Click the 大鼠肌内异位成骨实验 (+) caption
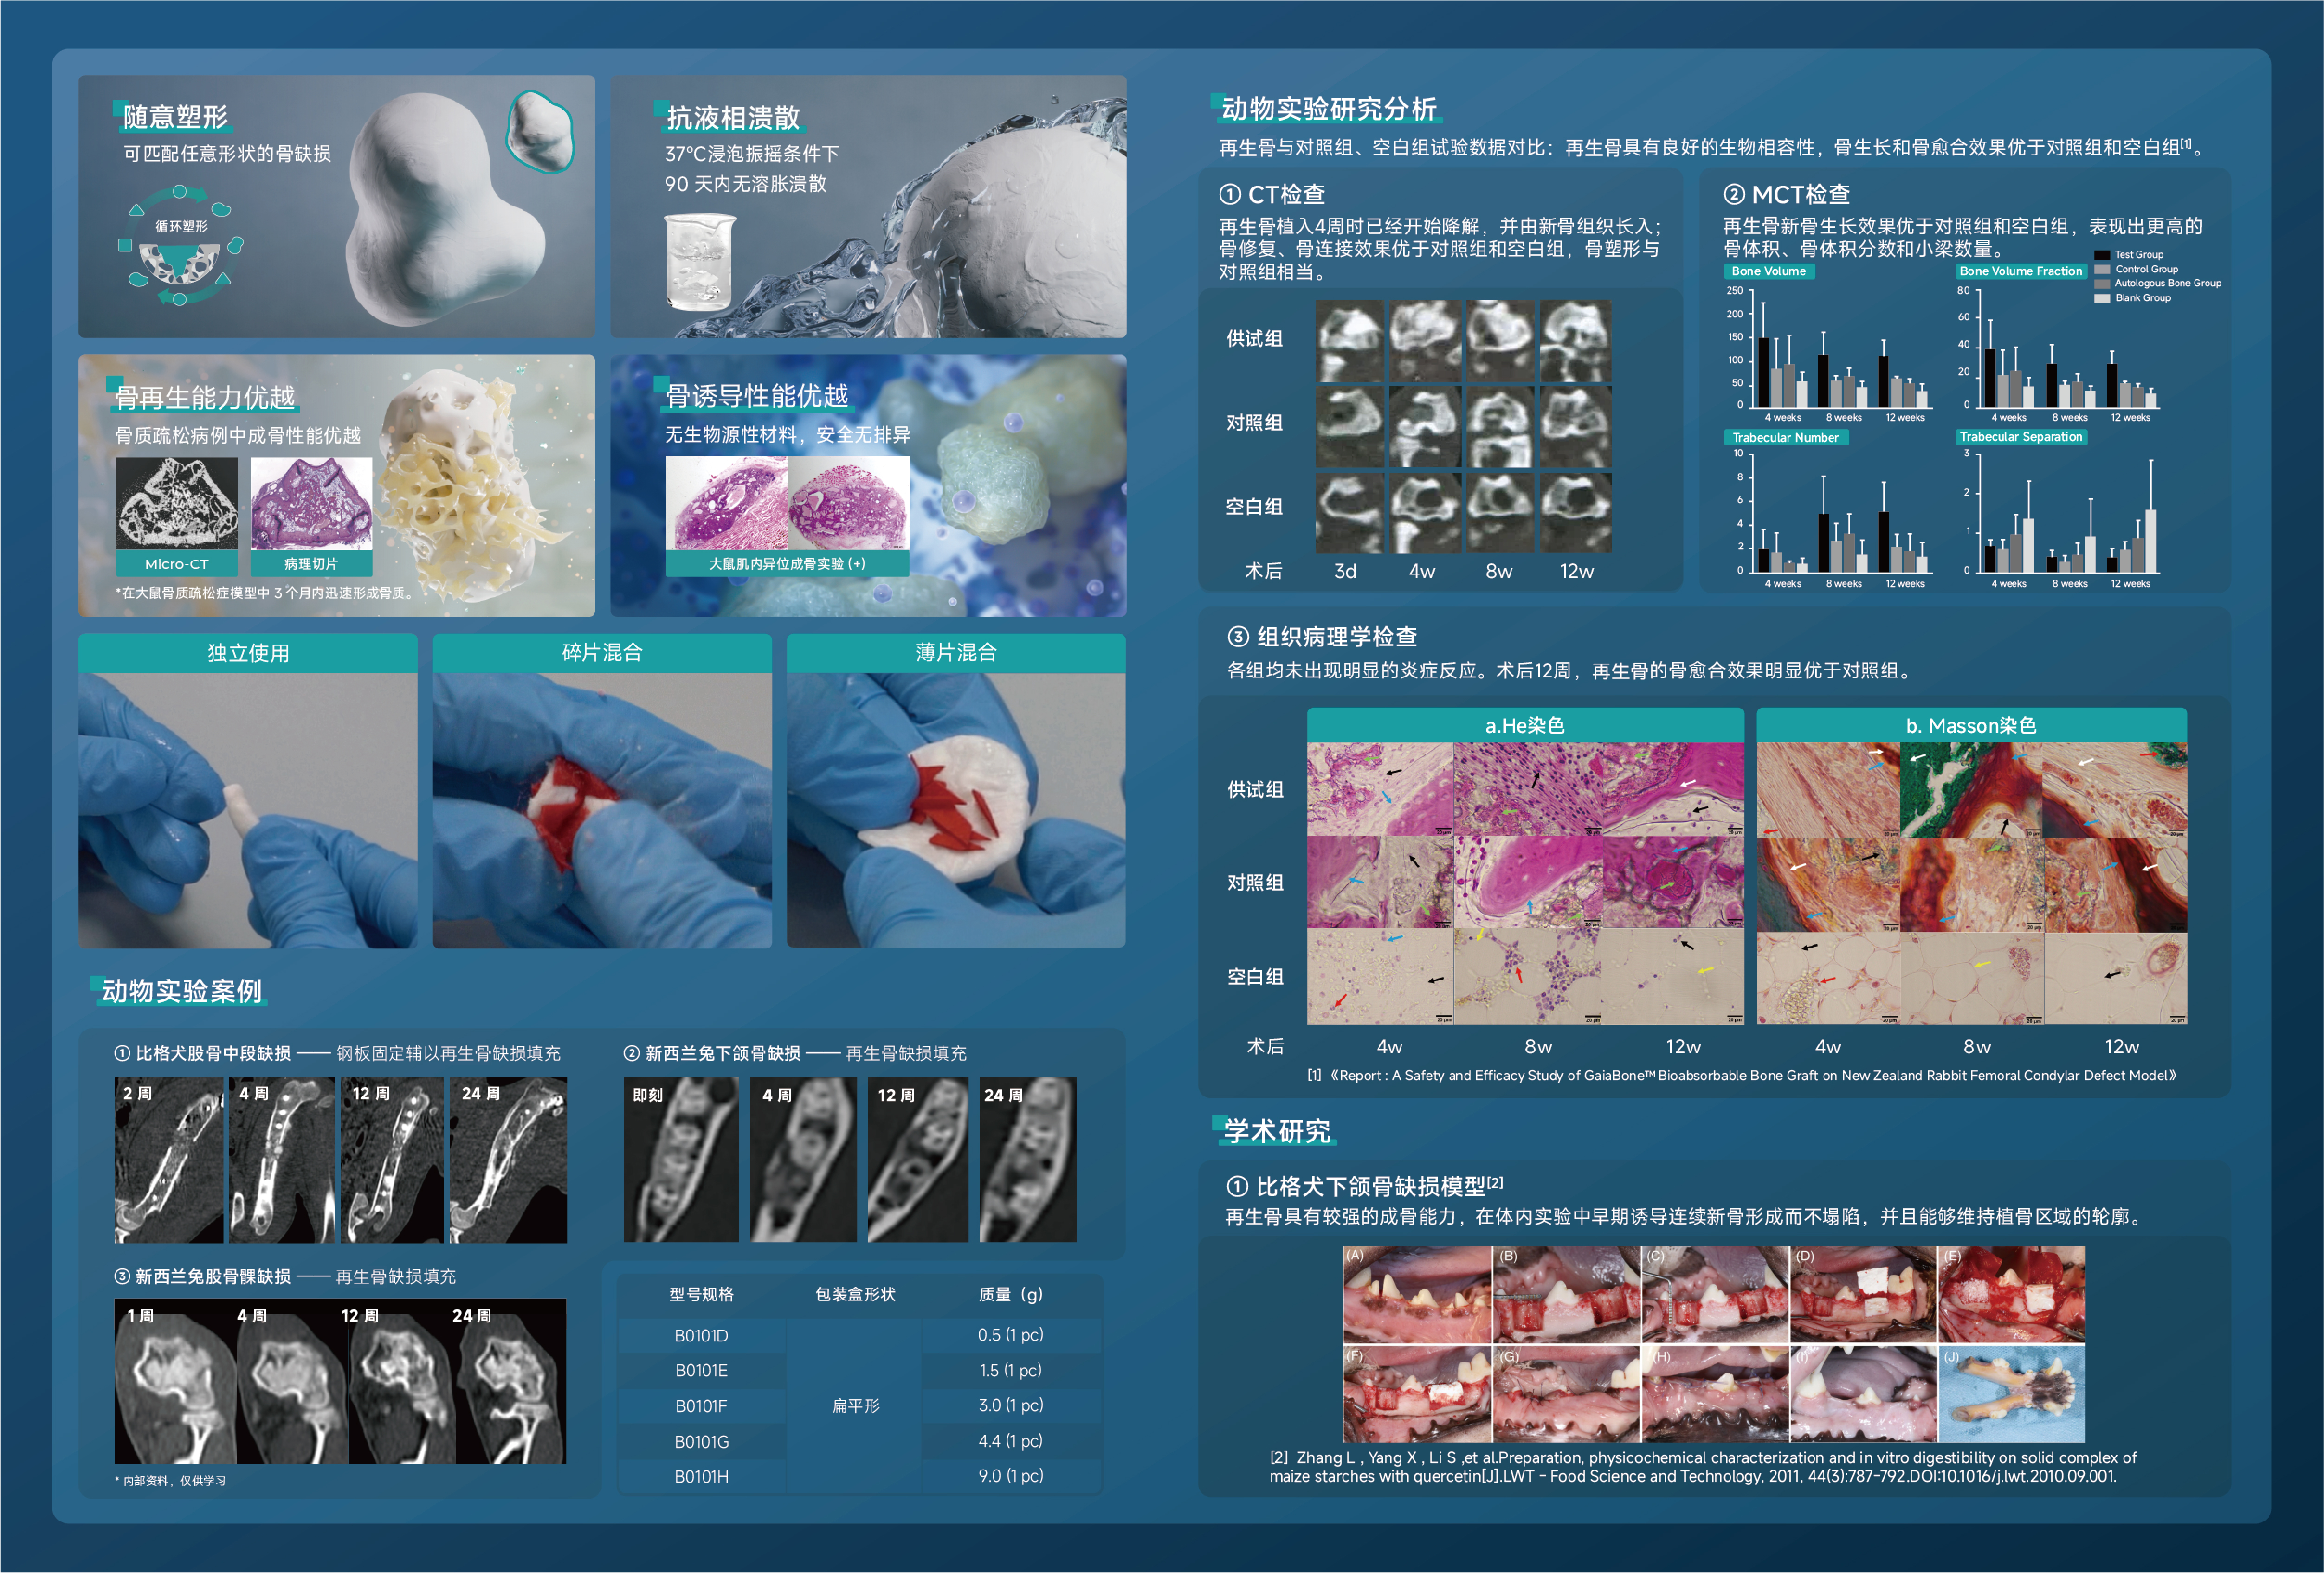This screenshot has height=1573, width=2324. click(x=787, y=563)
